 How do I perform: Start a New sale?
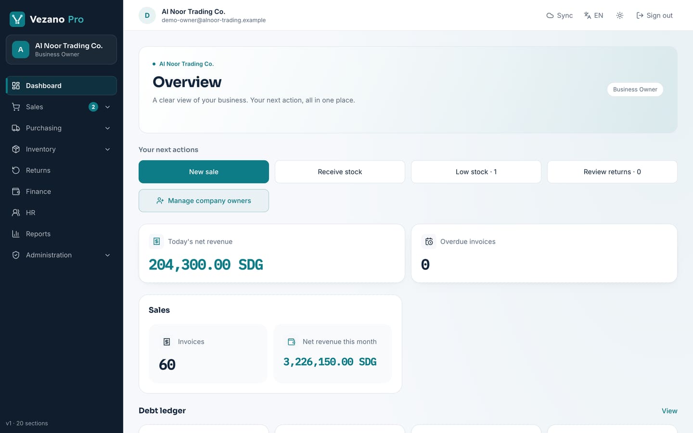[x=204, y=172]
